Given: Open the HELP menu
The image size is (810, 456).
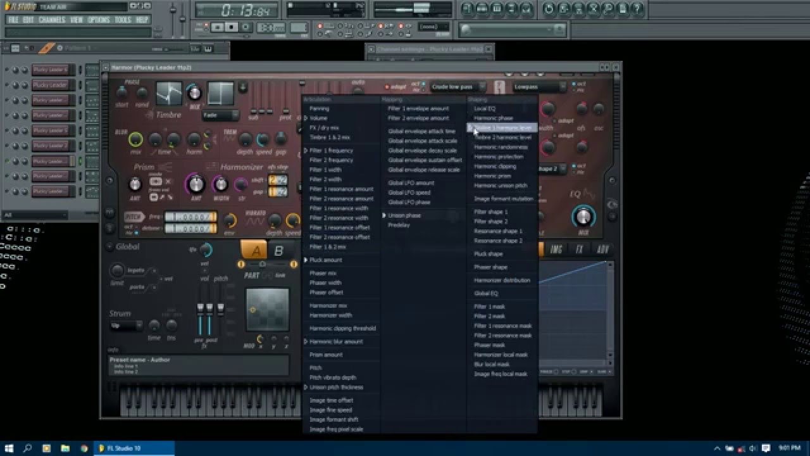Looking at the screenshot, I should (142, 20).
